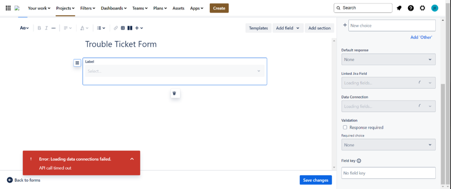This screenshot has height=189, width=451.
Task: Click the Jira logo image
Action: pyautogui.click(x=17, y=8)
